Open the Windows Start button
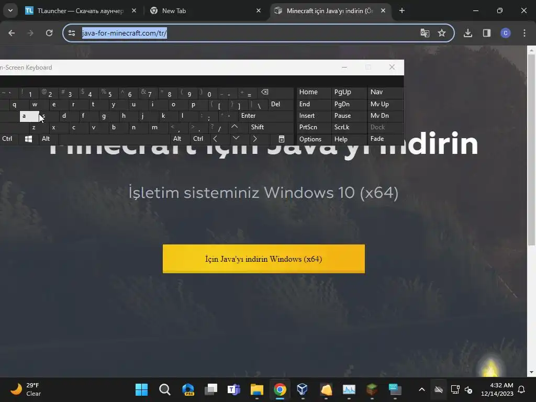 tap(141, 389)
